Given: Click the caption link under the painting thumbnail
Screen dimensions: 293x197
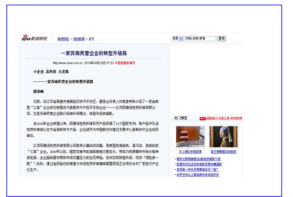Looking at the screenshot, I should 223,152.
